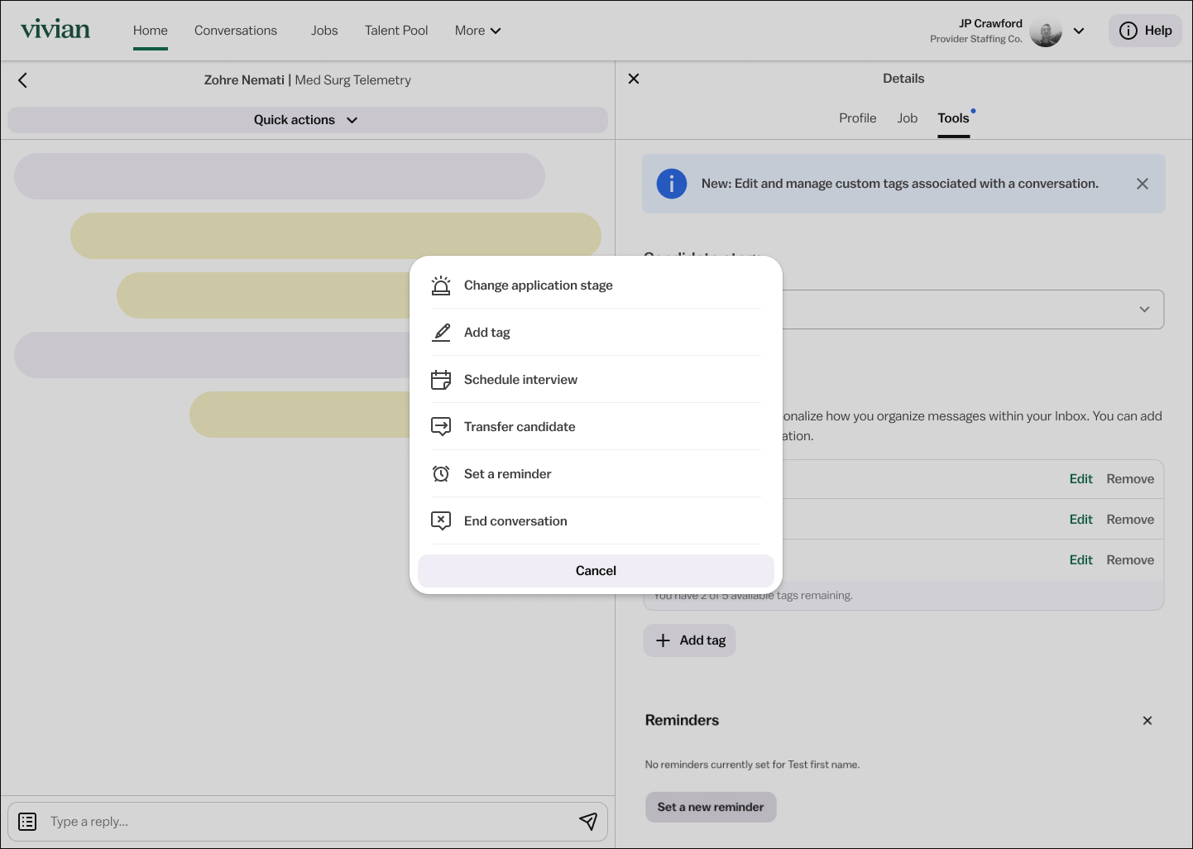Choose Add tag in quick actions menu
Viewport: 1193px width, 849px height.
click(596, 333)
